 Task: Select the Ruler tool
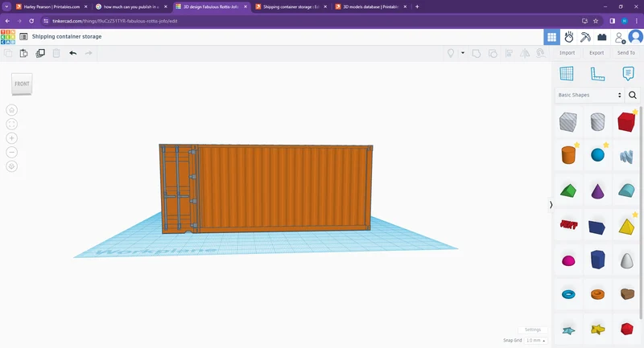pyautogui.click(x=597, y=74)
